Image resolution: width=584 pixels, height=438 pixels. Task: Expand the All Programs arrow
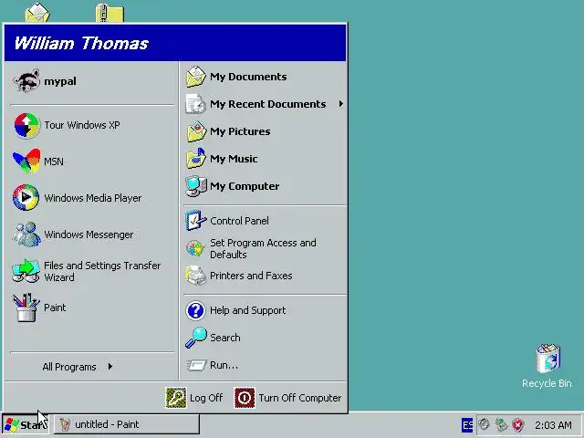(110, 367)
